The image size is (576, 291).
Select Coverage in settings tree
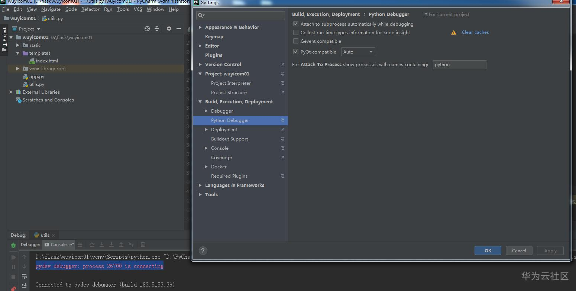pyautogui.click(x=221, y=158)
